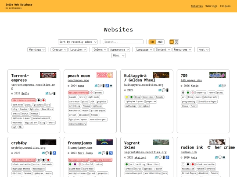Viewport: 237px width, 177px height.
Task: Click the speech bubble icon on rodion ink card
Action: (220, 158)
